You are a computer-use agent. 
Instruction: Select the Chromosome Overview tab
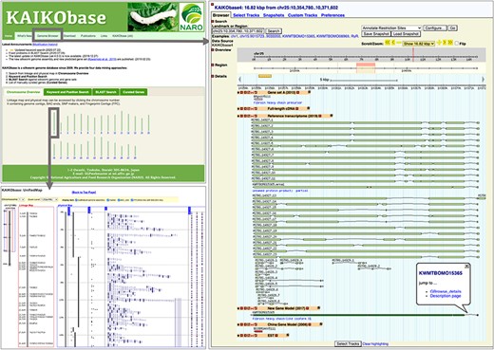(x=23, y=92)
